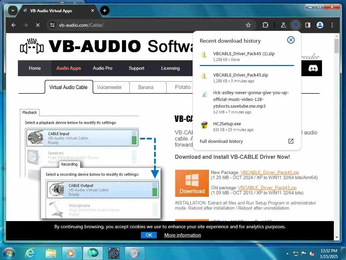
Task: Open VBCABLE_Driver_Pack45 (1).zip in download list
Action: 247,56
